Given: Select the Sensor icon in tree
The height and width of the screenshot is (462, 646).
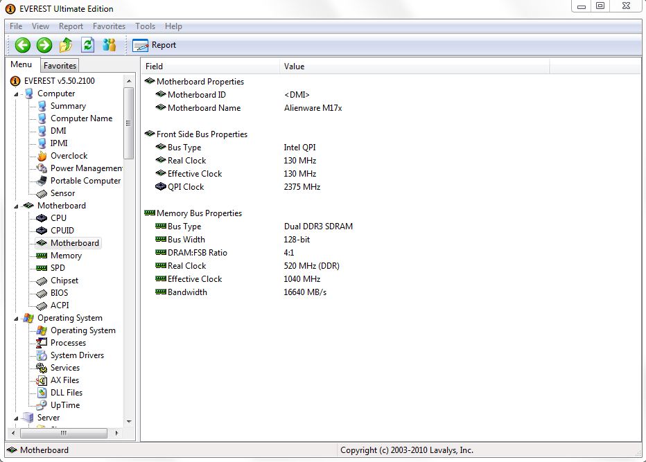Looking at the screenshot, I should coord(42,193).
